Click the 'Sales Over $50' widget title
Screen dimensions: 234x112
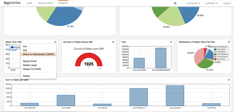click(x=14, y=42)
